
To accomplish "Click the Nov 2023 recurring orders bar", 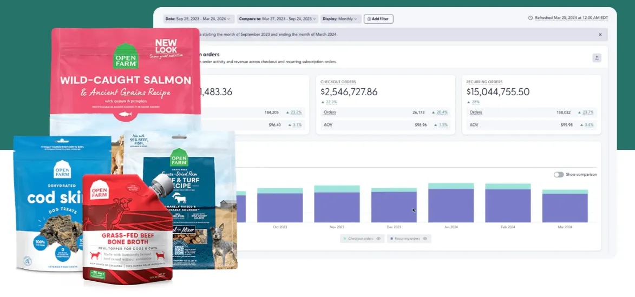I will click(337, 207).
